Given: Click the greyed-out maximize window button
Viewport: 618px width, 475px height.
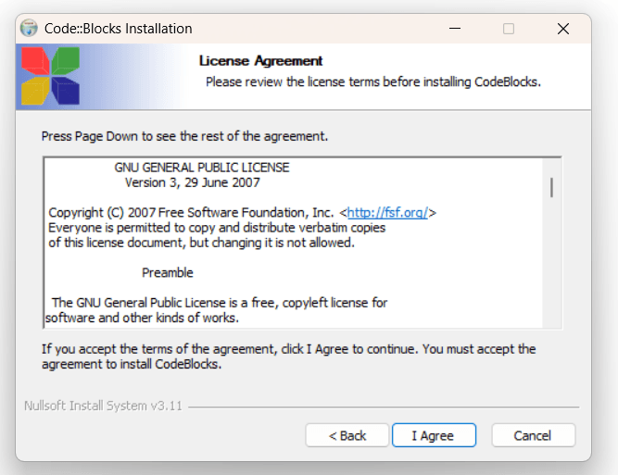Looking at the screenshot, I should coord(509,29).
